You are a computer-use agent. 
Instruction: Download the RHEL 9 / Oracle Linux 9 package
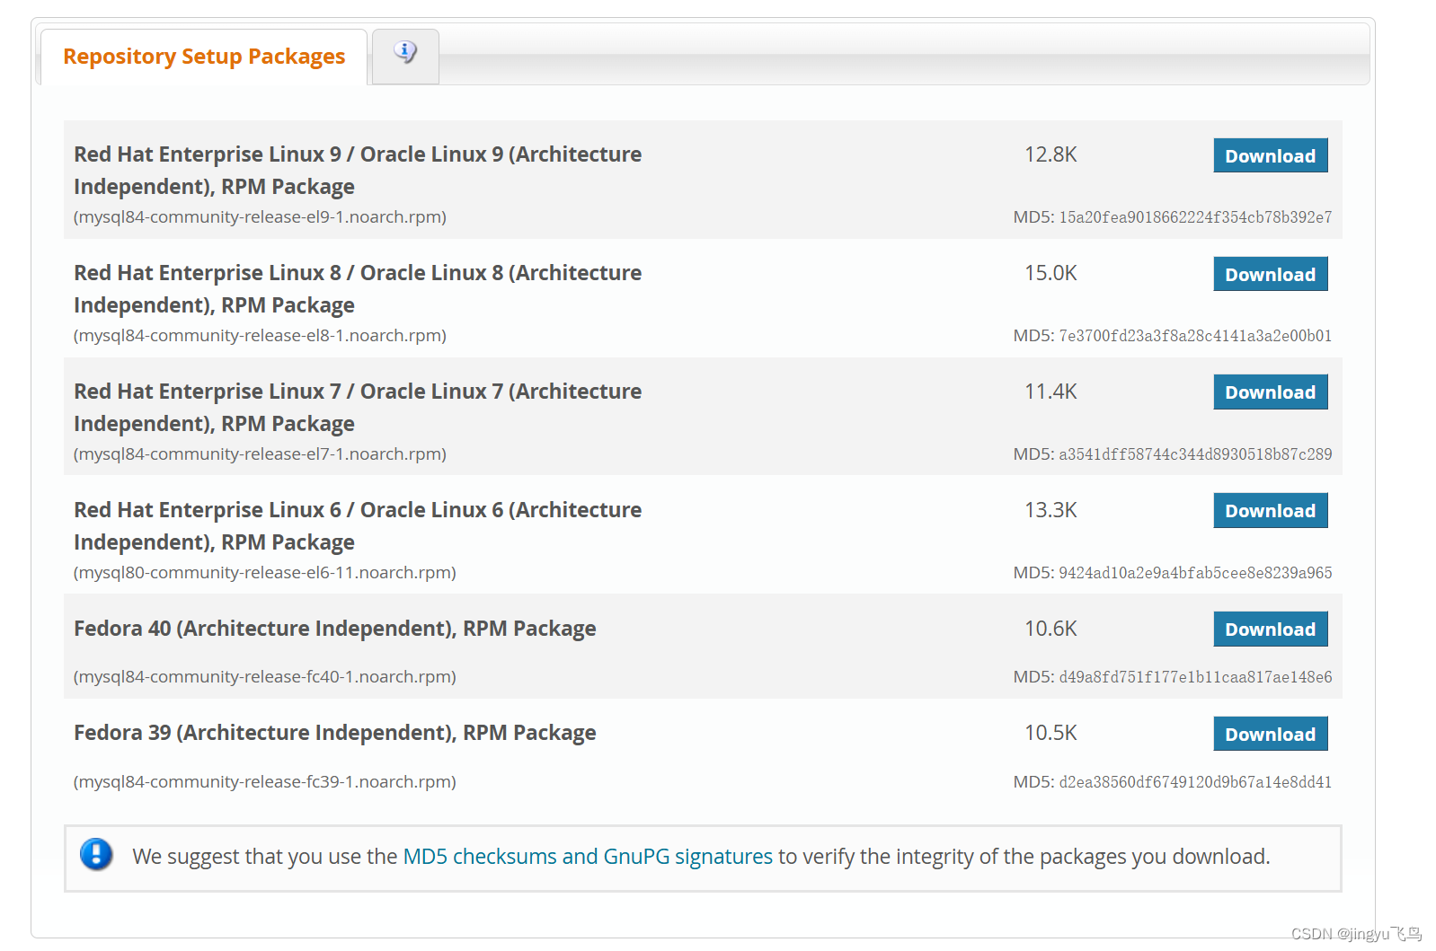click(1270, 155)
